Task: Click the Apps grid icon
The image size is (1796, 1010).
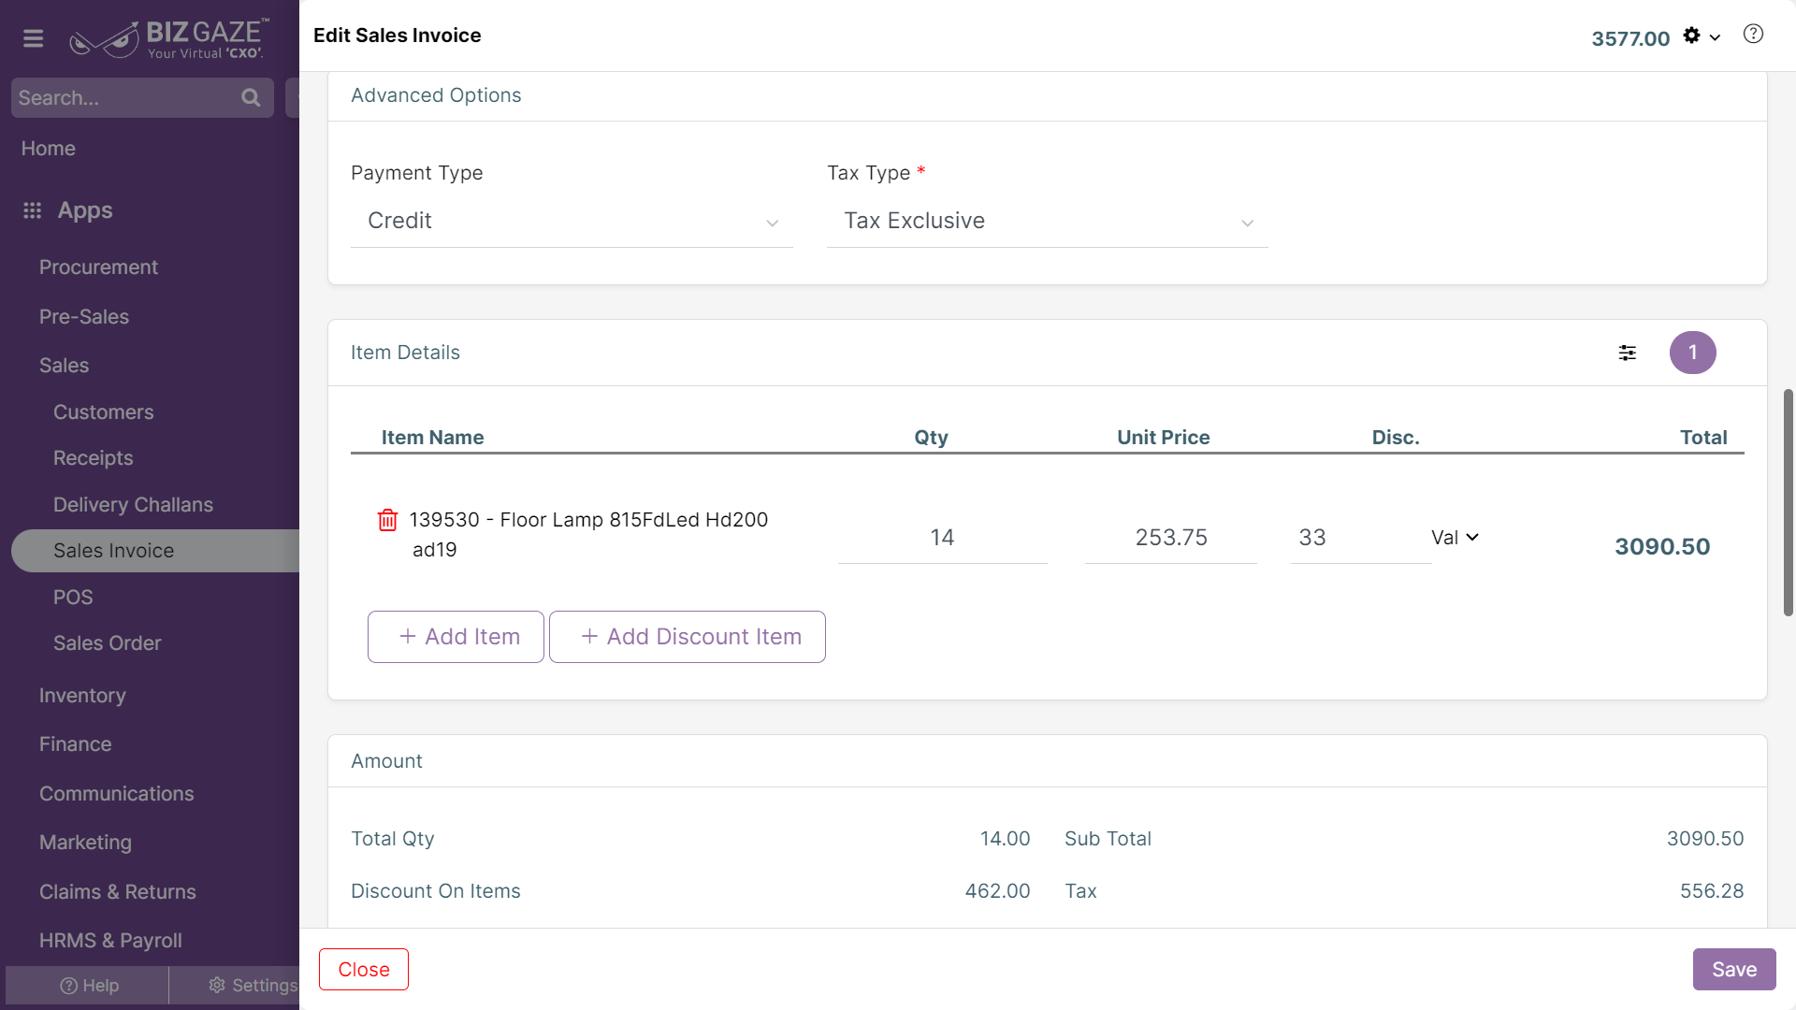Action: 33,210
